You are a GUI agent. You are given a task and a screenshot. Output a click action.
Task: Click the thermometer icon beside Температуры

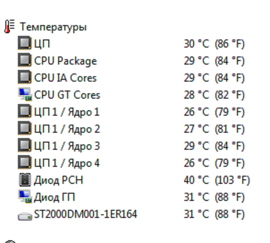tap(9, 26)
